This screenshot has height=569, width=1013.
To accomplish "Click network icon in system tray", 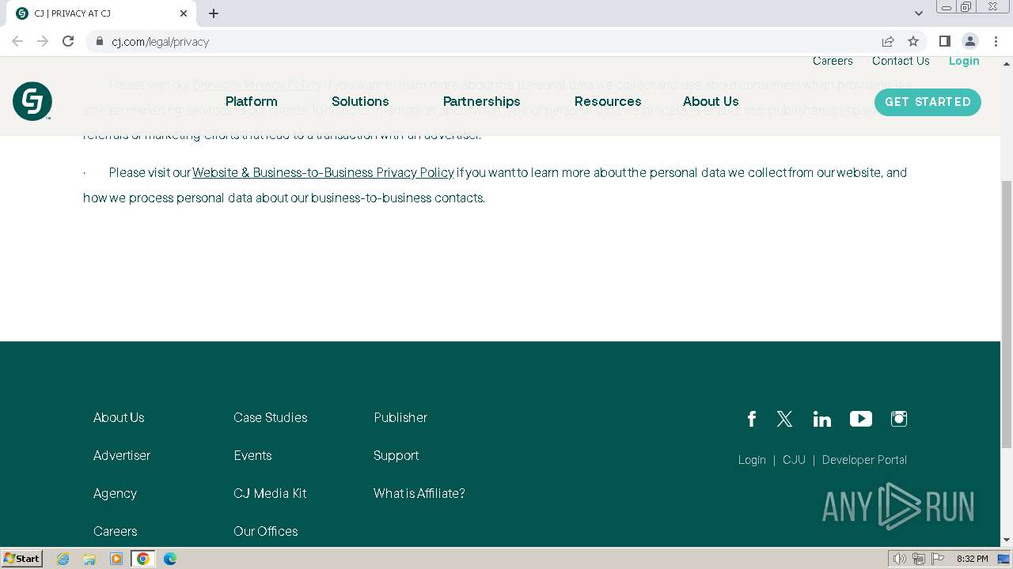I will coord(919,559).
